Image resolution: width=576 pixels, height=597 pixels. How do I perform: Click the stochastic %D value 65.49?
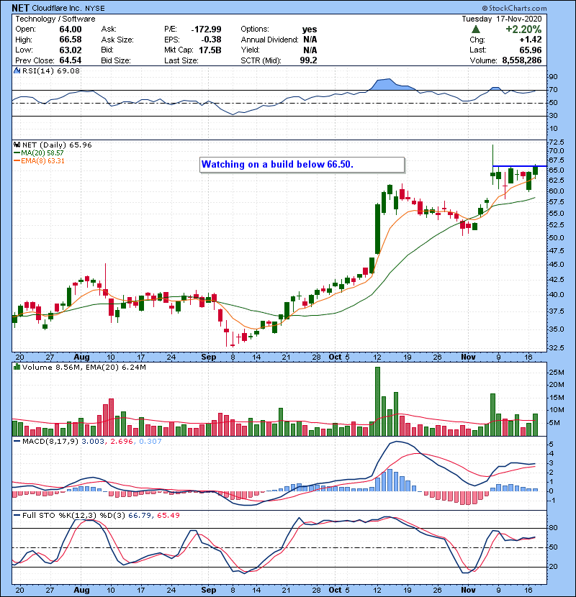tap(168, 515)
